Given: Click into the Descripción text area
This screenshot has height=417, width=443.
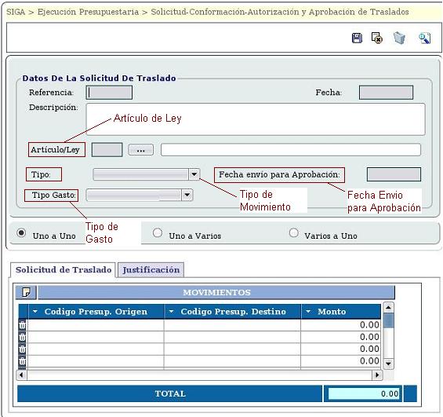Looking at the screenshot, I should [x=256, y=119].
